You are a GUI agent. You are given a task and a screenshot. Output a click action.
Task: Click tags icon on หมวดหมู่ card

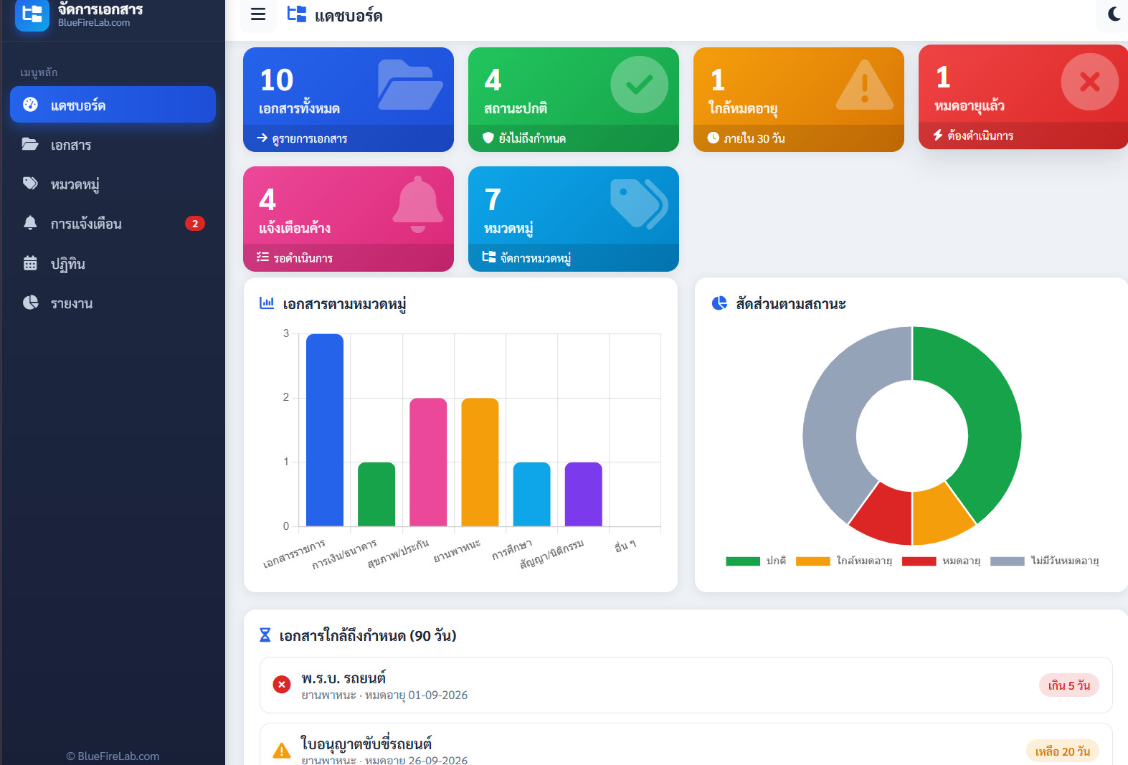pyautogui.click(x=639, y=204)
